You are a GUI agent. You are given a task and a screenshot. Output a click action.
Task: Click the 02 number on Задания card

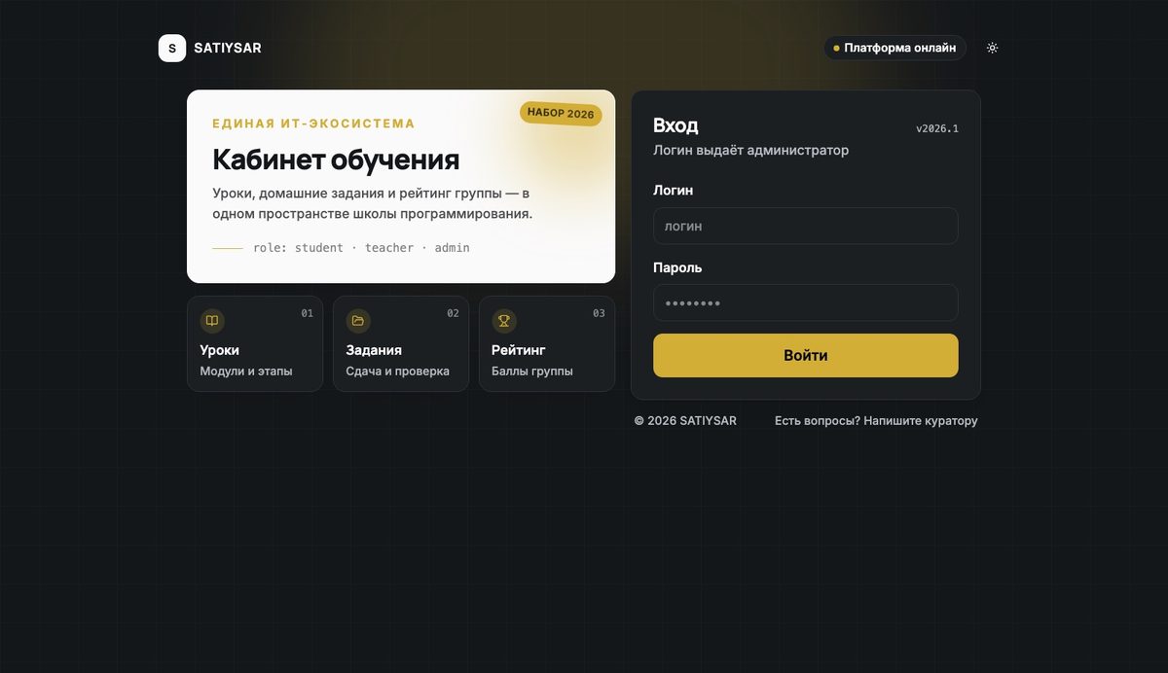[x=454, y=313]
